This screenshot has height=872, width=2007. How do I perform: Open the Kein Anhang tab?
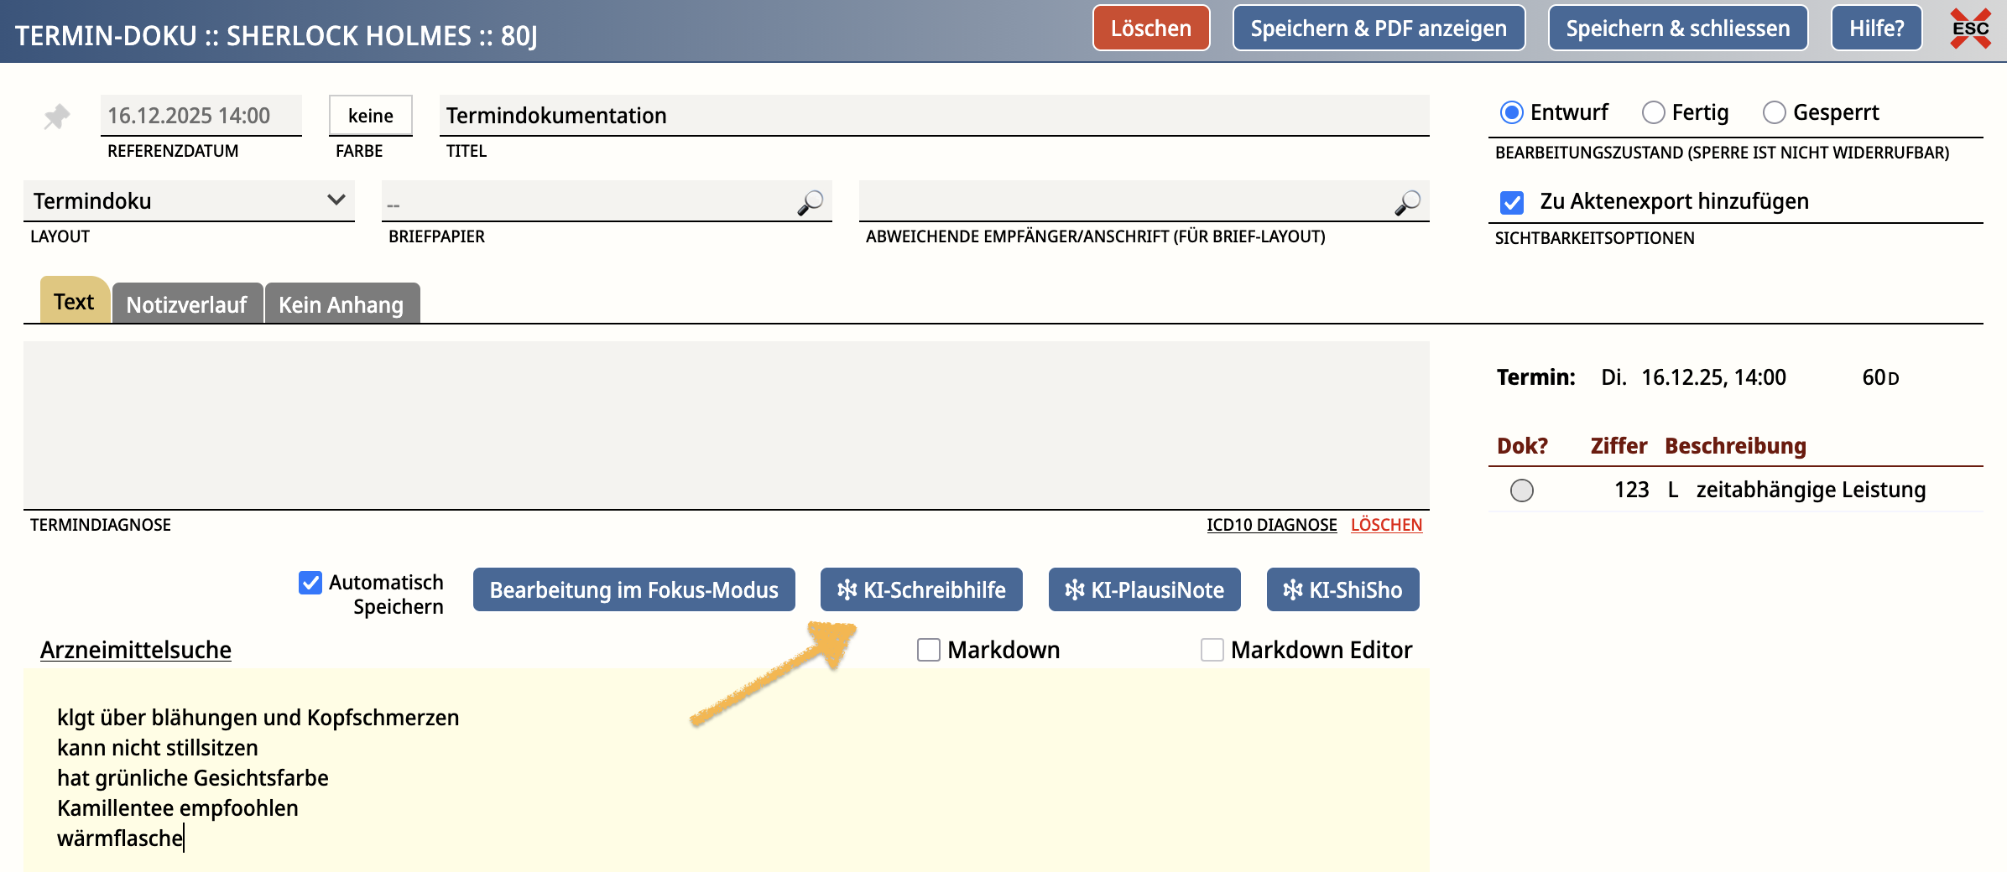pos(341,304)
